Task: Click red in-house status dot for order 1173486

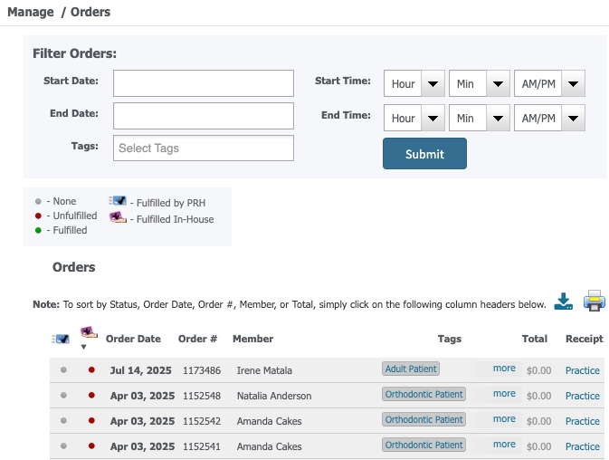Action: [x=91, y=369]
